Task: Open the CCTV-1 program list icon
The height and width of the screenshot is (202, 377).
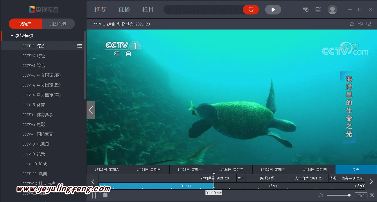Action: tap(79, 46)
